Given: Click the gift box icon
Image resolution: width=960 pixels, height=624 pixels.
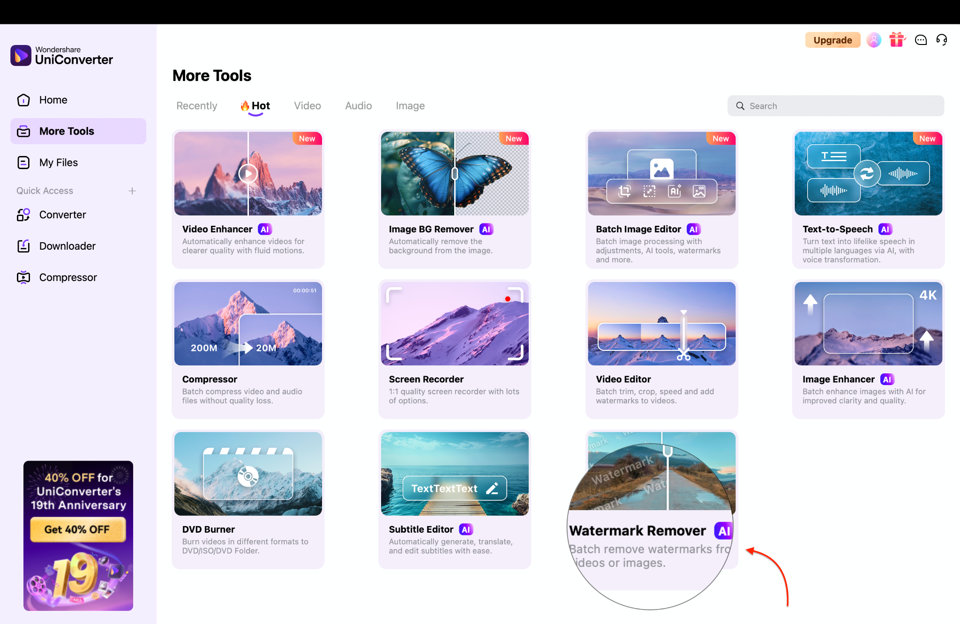Looking at the screenshot, I should point(897,40).
